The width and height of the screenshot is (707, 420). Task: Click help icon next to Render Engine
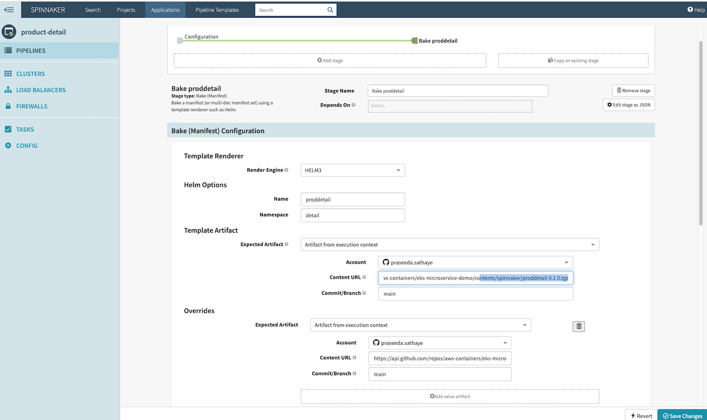click(286, 170)
